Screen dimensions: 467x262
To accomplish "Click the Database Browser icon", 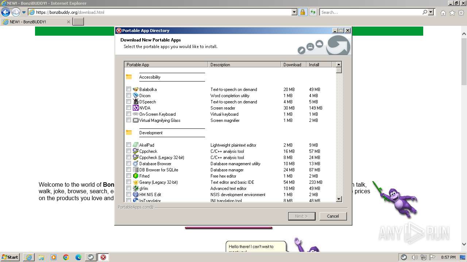I will (135, 164).
